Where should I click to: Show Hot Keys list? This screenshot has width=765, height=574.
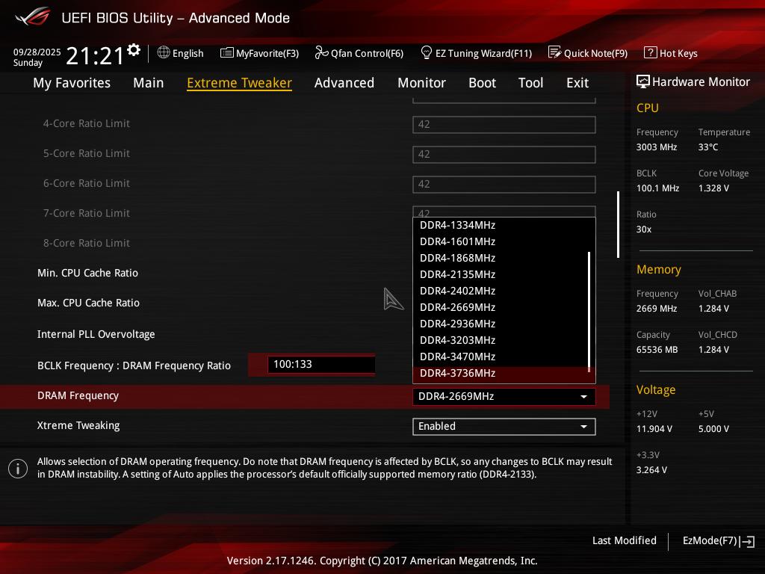coord(678,53)
